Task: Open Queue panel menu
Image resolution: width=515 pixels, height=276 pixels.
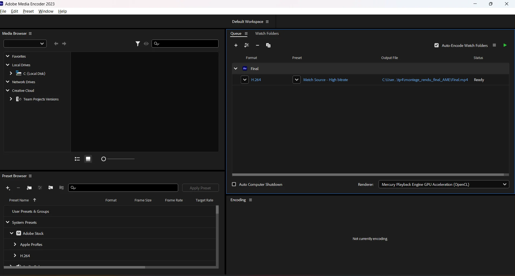Action: pyautogui.click(x=246, y=34)
